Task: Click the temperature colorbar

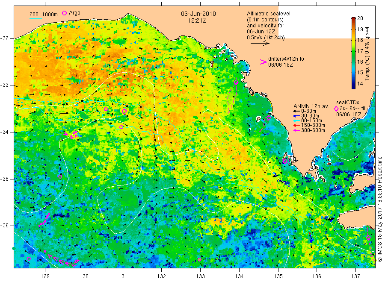Action: pos(353,53)
